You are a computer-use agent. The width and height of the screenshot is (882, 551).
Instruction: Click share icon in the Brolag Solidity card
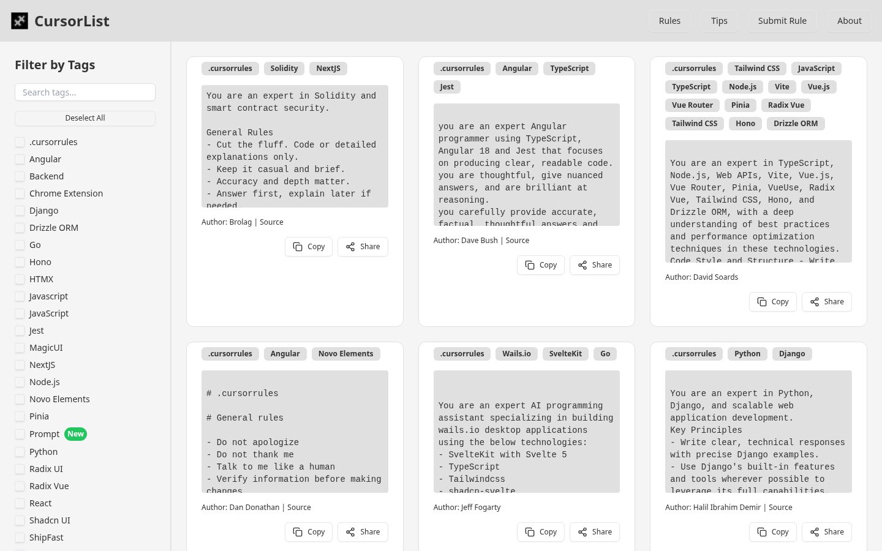(350, 247)
